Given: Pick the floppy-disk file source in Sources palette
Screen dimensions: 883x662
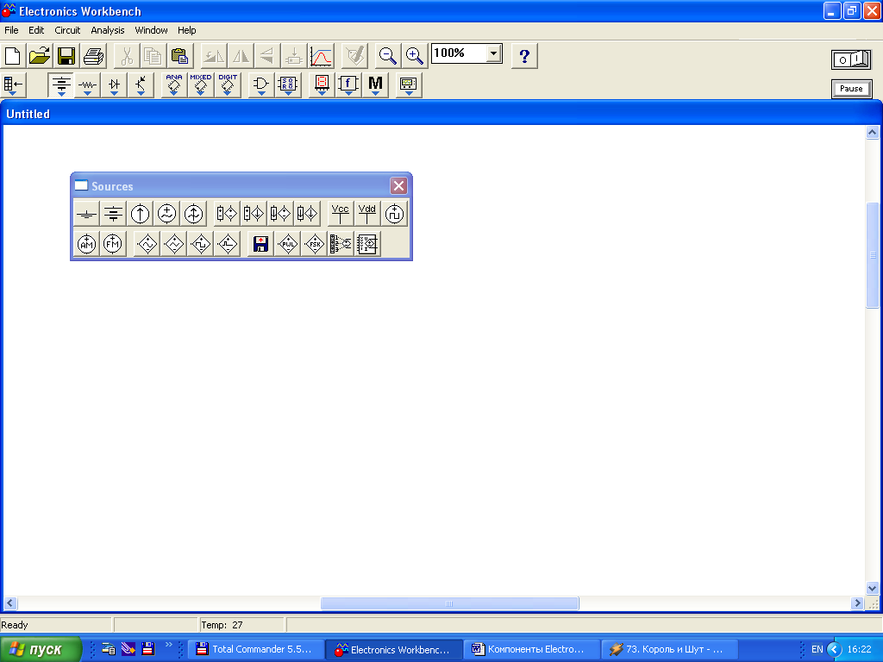Looking at the screenshot, I should click(x=260, y=244).
